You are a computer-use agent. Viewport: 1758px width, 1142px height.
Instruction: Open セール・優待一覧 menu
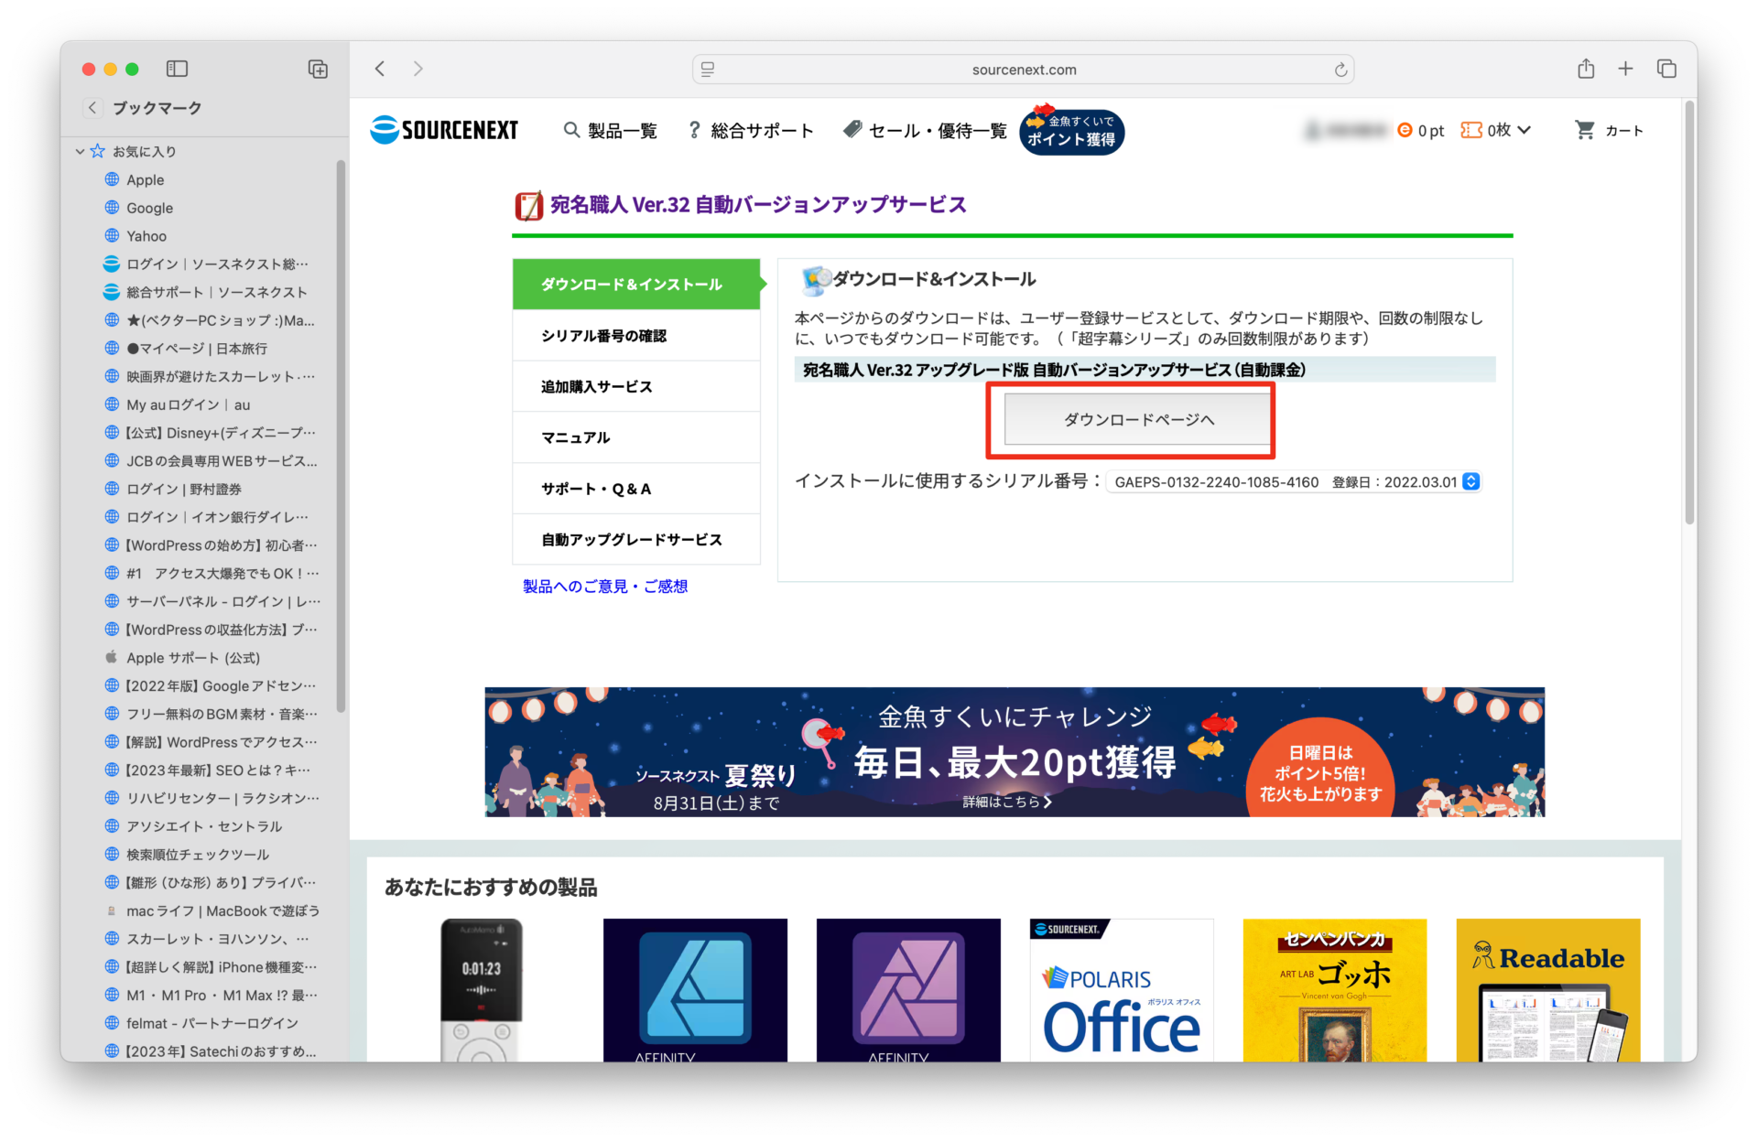(x=925, y=131)
